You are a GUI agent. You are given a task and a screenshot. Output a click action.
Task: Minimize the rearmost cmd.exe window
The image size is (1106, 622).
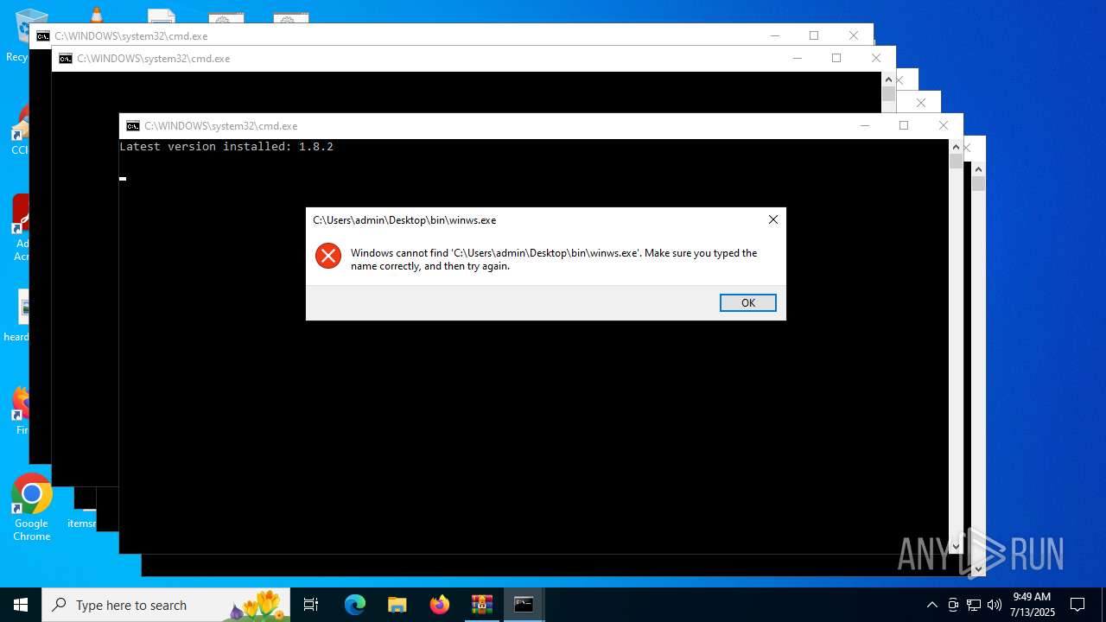[774, 35]
